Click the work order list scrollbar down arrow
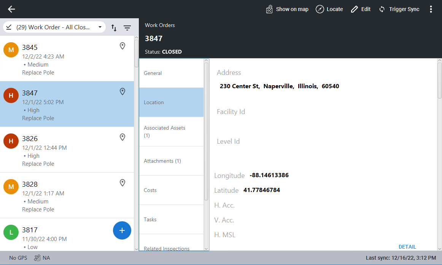 137,249
